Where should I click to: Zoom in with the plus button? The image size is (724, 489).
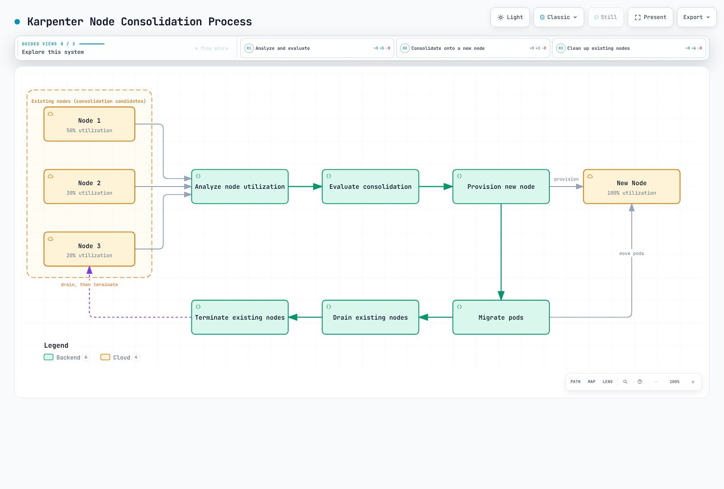coord(693,382)
